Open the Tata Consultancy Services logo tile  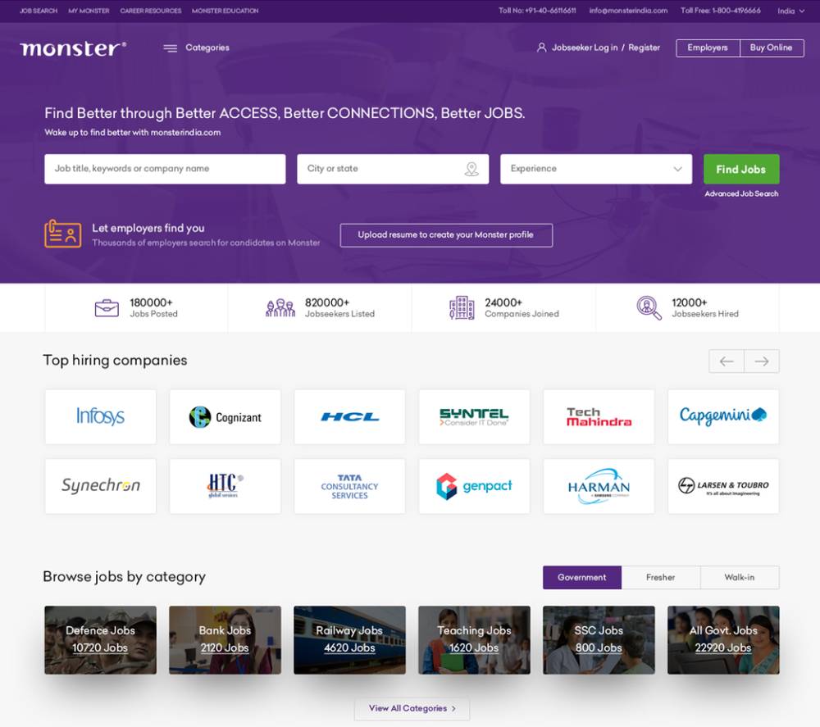pos(350,486)
